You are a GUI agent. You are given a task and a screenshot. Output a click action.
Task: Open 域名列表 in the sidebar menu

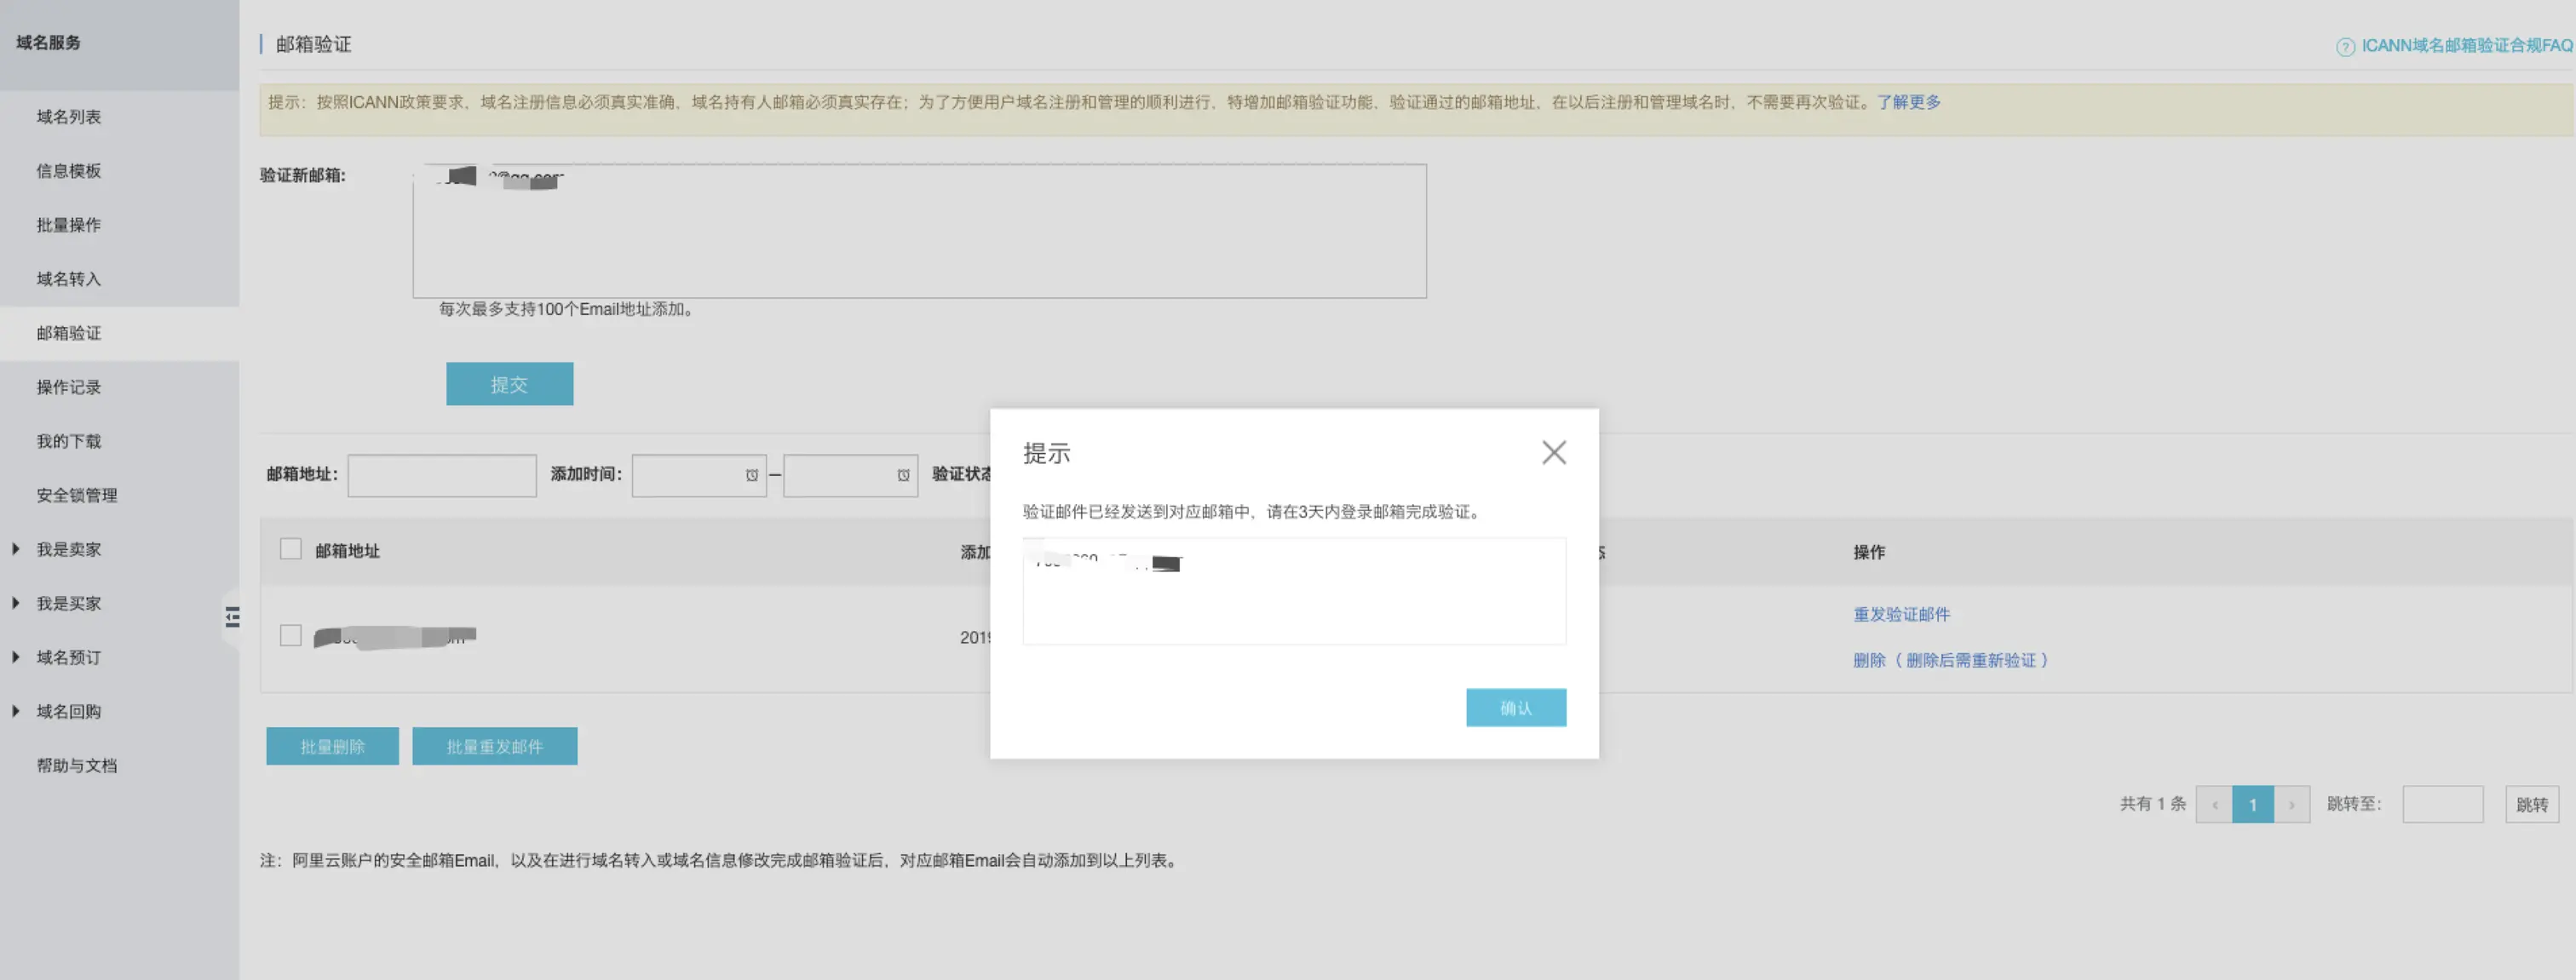point(69,117)
